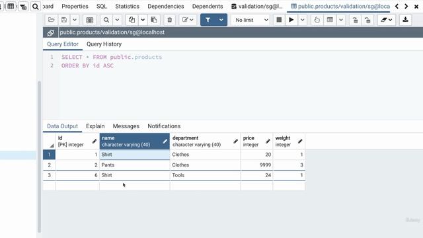Select the Query Editor tab

[x=63, y=44]
